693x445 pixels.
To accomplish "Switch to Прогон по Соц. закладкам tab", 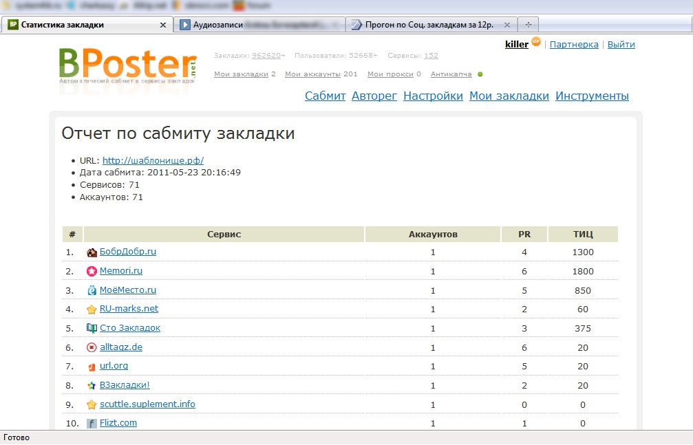I will [x=431, y=25].
